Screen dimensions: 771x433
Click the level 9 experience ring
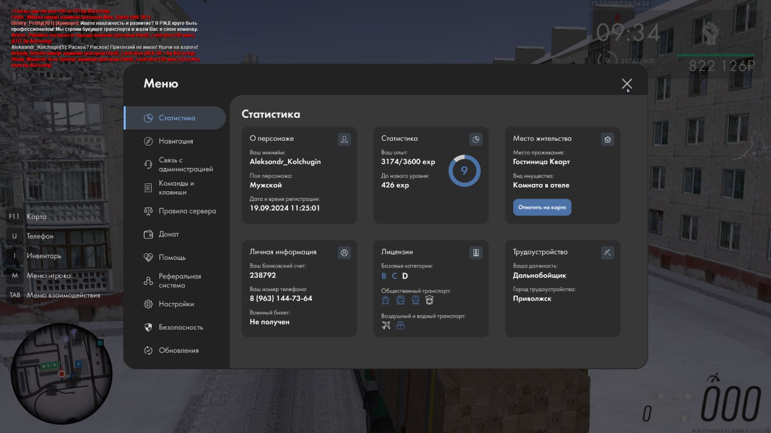464,171
